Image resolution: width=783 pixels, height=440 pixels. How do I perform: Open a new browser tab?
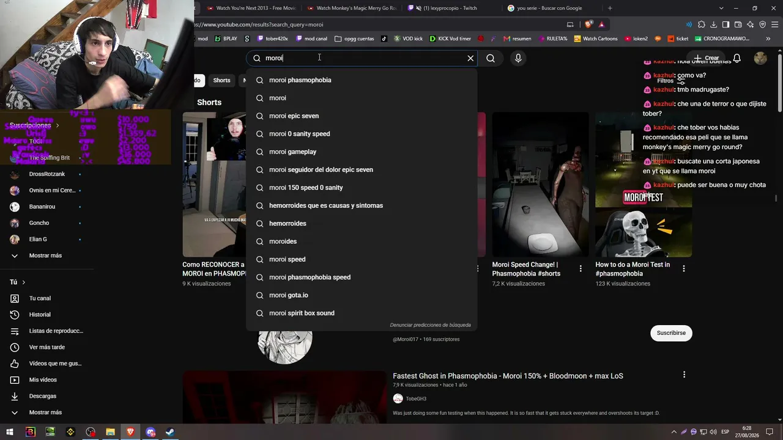point(610,8)
